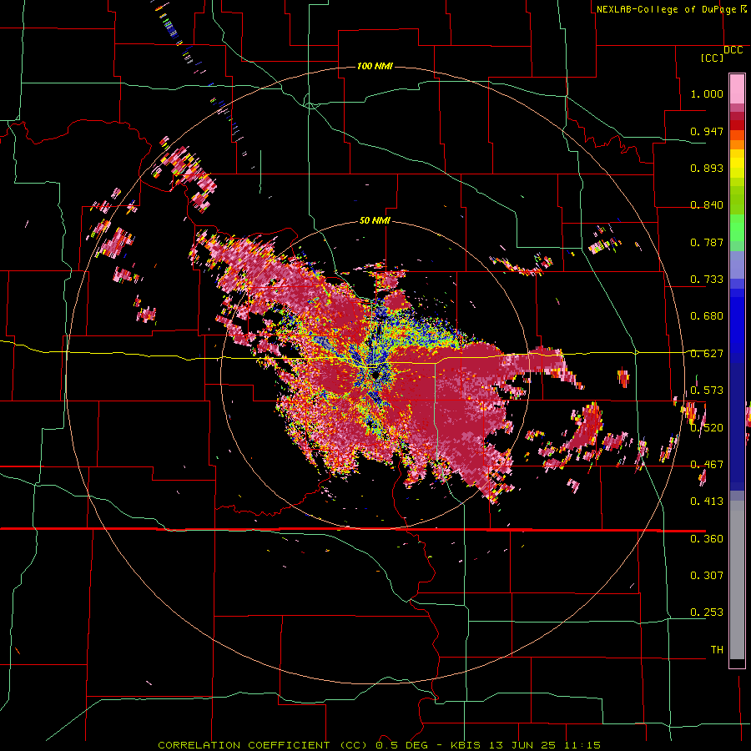Viewport: 751px width, 751px height.
Task: Click the DCC label above the color scale
Action: [x=733, y=50]
